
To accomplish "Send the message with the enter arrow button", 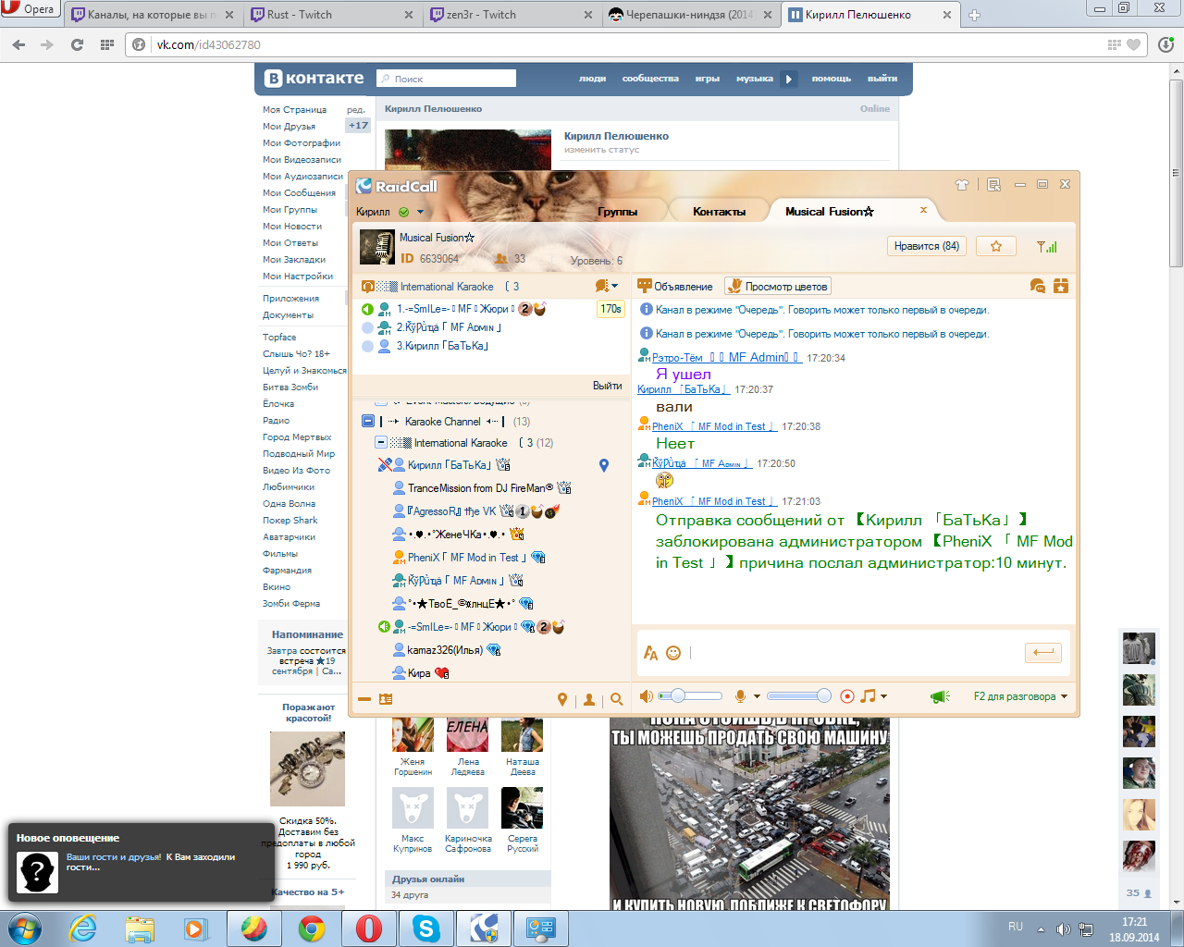I will [x=1043, y=653].
